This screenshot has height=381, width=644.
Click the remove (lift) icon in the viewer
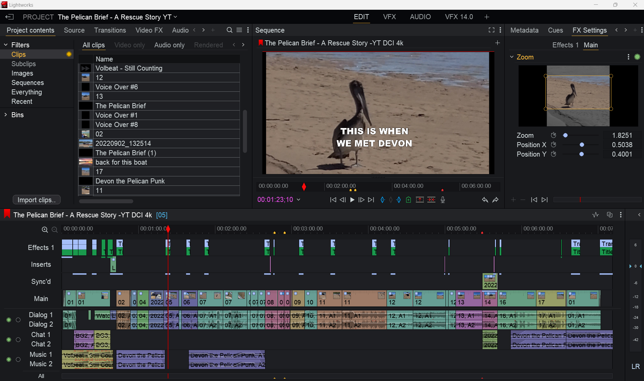coord(420,200)
